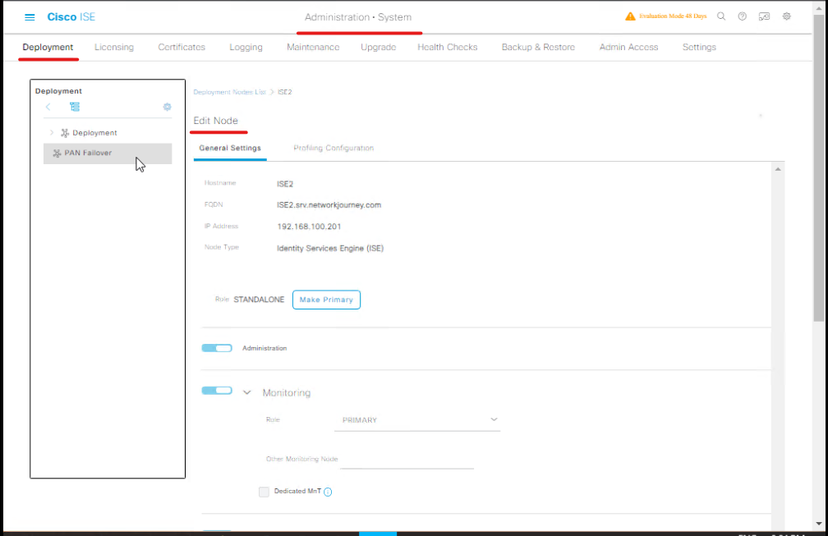Switch to the Backup & Restore tab
Viewport: 828px width, 536px height.
pyautogui.click(x=538, y=47)
